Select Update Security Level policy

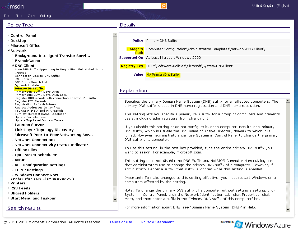pyautogui.click(x=31, y=117)
